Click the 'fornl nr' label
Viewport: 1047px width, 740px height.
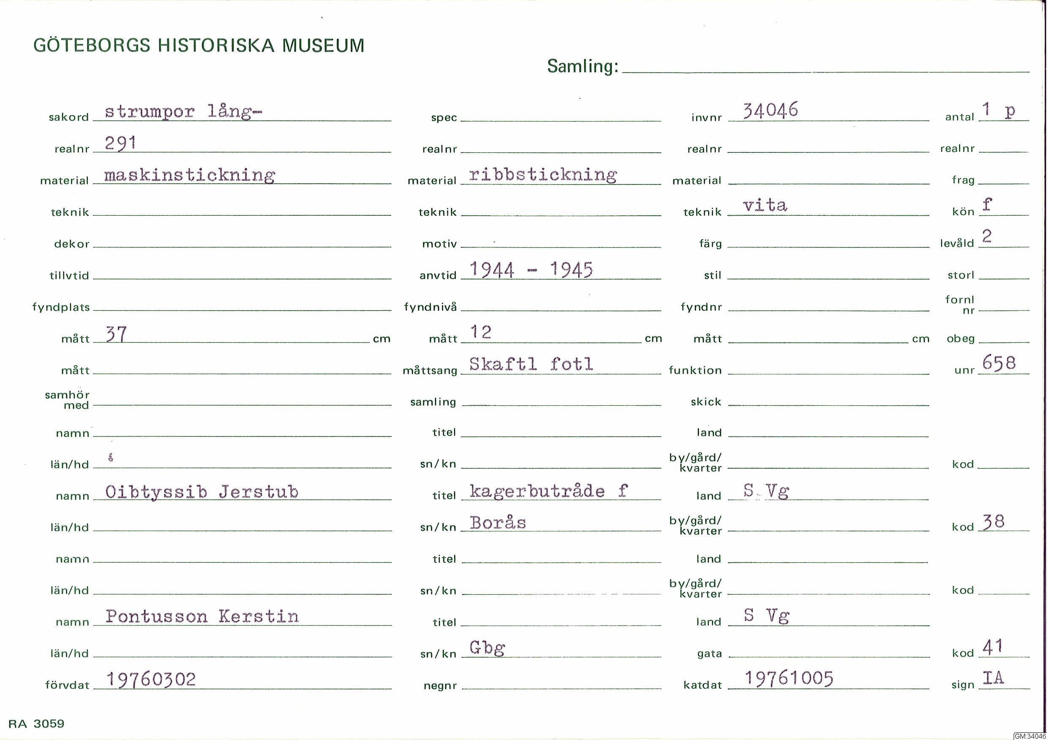[960, 305]
